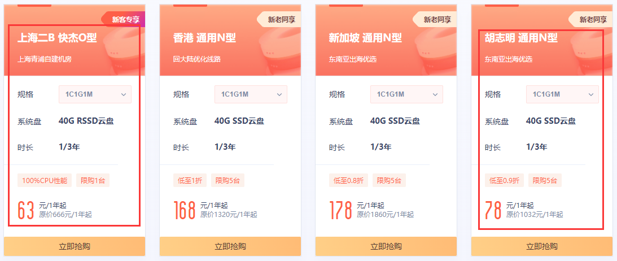Select the 上海二B 快杰O型 title

tap(57, 38)
